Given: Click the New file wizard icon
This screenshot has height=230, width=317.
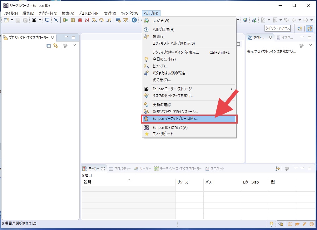Looking at the screenshot, I should pos(6,20).
